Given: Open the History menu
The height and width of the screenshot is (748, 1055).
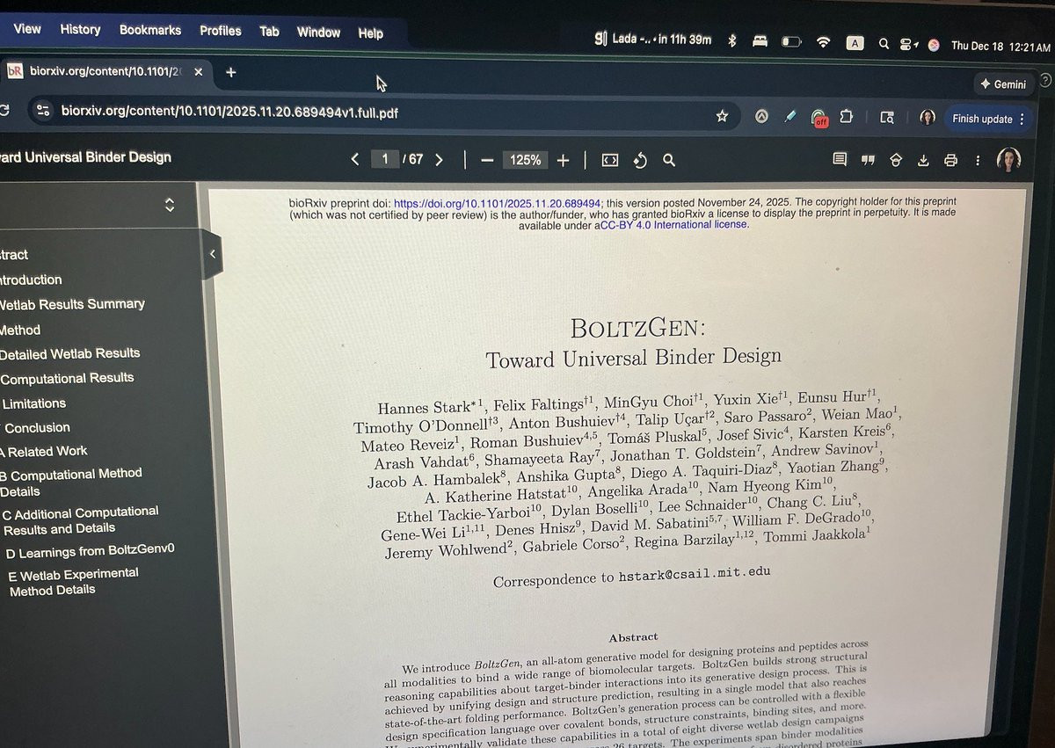Looking at the screenshot, I should 80,29.
